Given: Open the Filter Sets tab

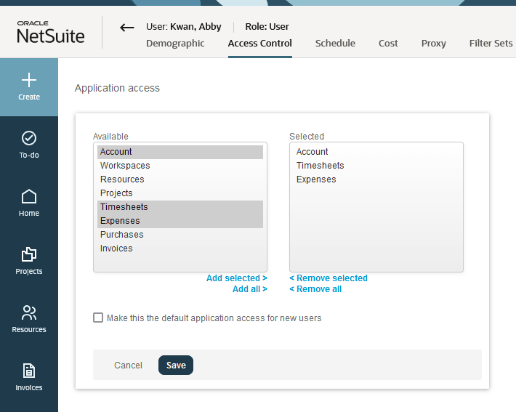Looking at the screenshot, I should [x=491, y=43].
